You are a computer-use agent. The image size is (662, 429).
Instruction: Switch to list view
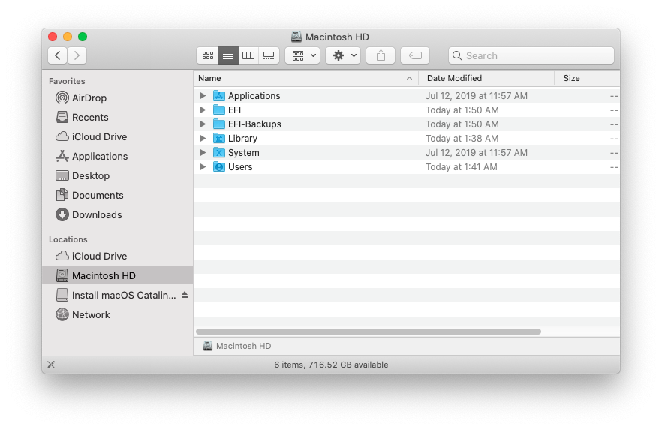coord(228,55)
